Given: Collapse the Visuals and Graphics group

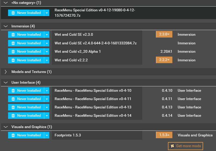Looking at the screenshot, I should [6, 127].
